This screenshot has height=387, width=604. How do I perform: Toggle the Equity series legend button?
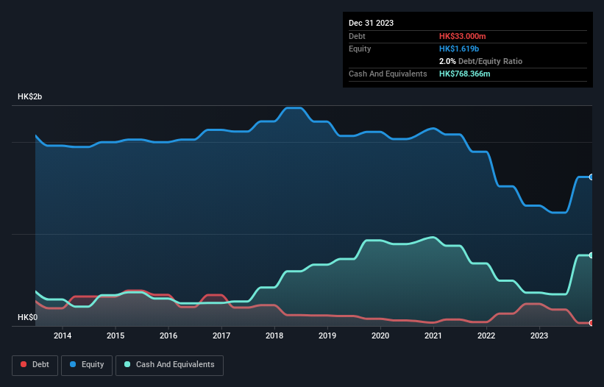pyautogui.click(x=87, y=365)
